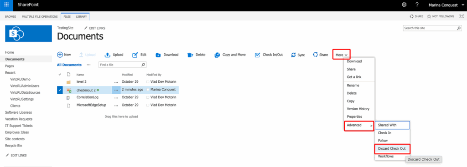Image resolution: width=467 pixels, height=167 pixels.
Task: Click the Share toolbar icon
Action: 315,55
